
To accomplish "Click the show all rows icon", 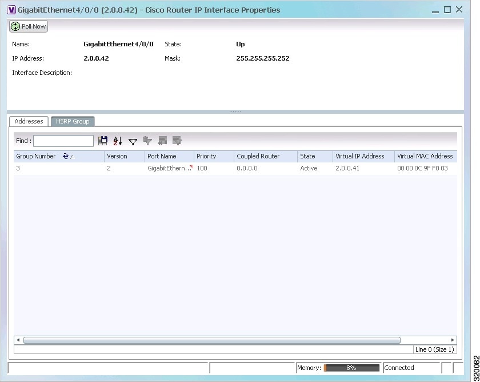I will tap(162, 141).
